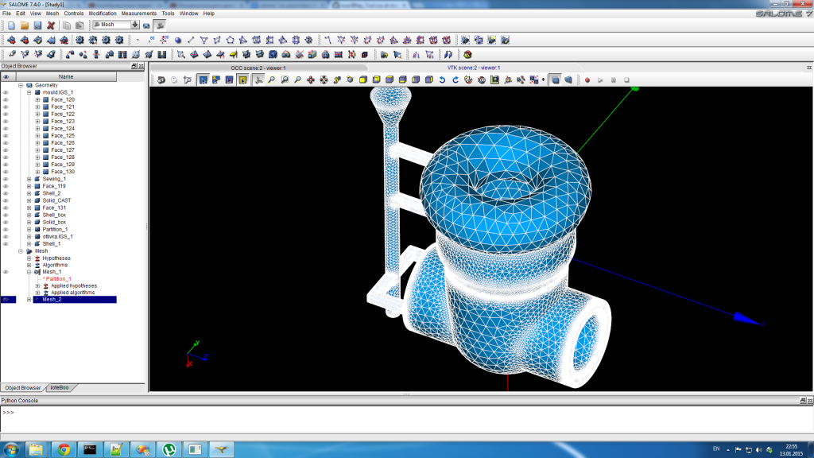Open the Mesh module dropdown
Viewport: 814px width, 458px height.
(x=135, y=25)
